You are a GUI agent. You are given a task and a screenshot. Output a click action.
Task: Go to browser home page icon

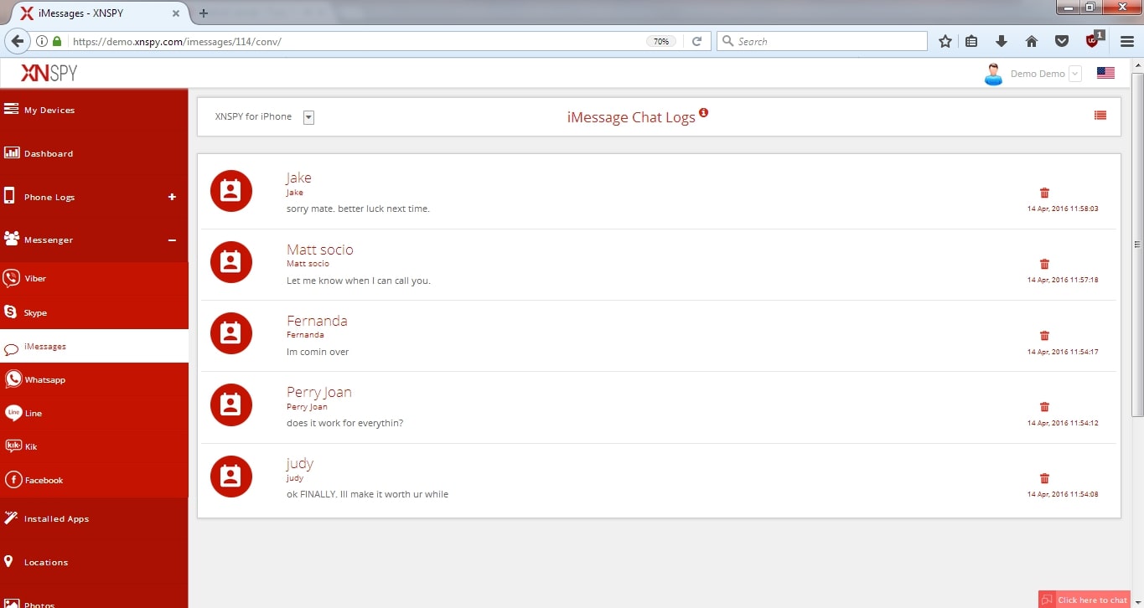coord(1032,41)
